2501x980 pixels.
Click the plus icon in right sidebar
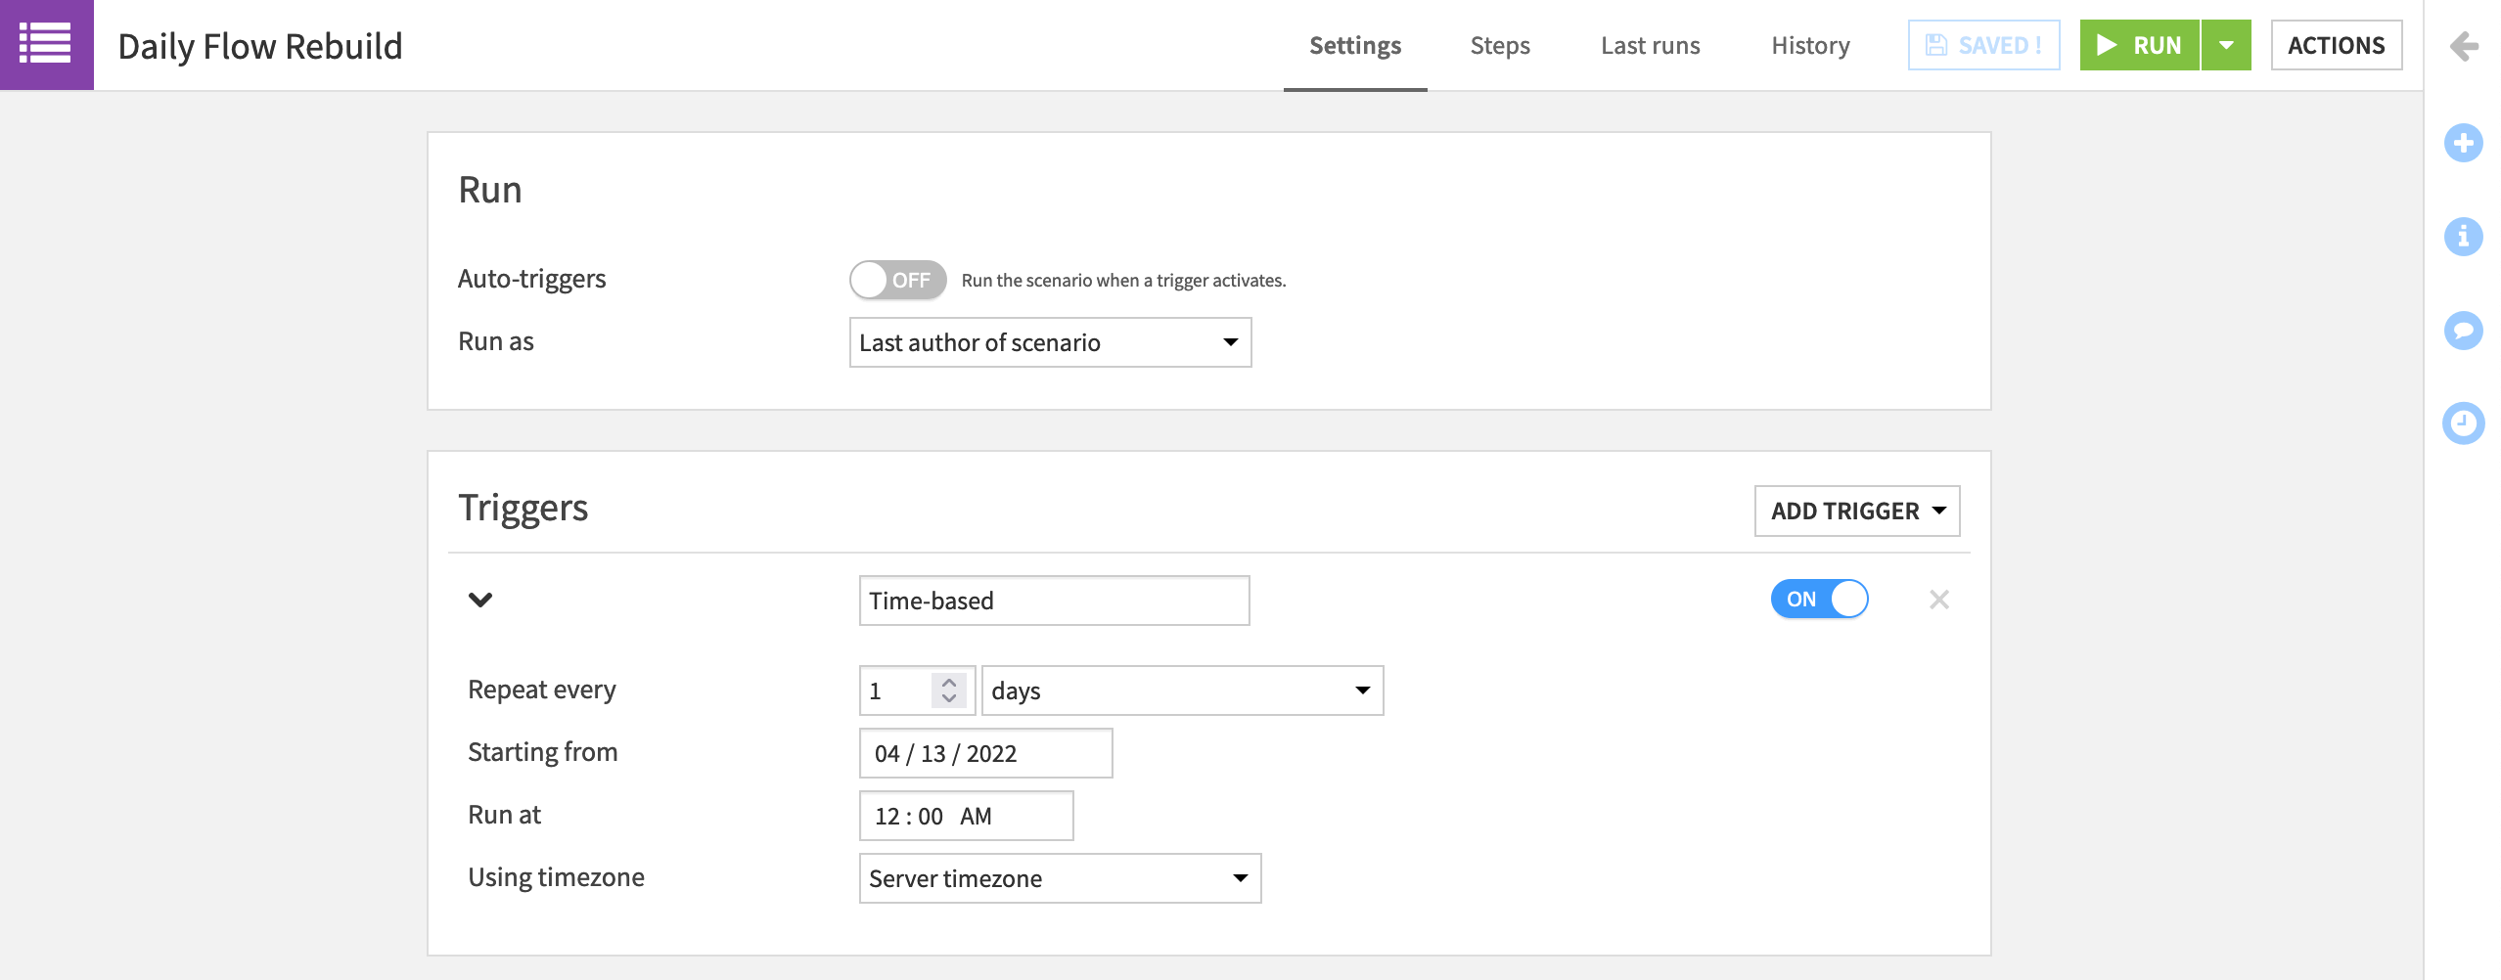click(x=2465, y=142)
